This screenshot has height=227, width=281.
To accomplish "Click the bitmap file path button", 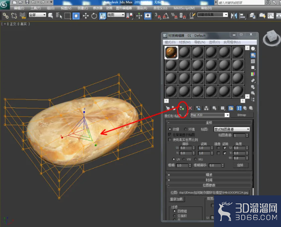I will click(x=214, y=193).
